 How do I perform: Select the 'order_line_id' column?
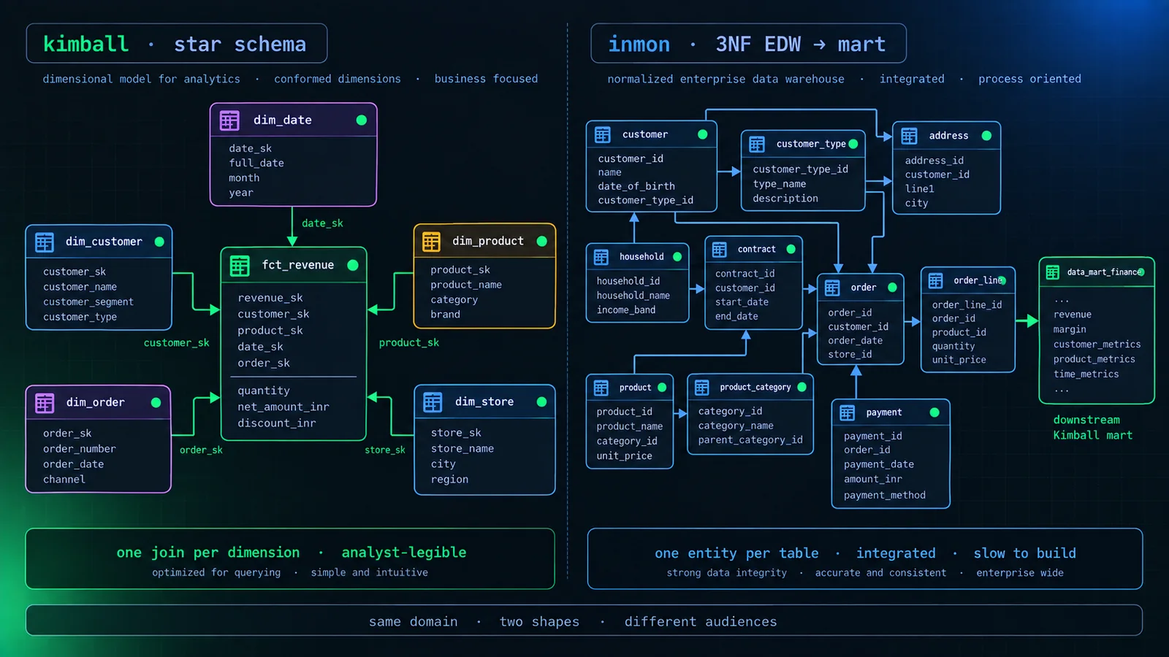[x=967, y=305]
